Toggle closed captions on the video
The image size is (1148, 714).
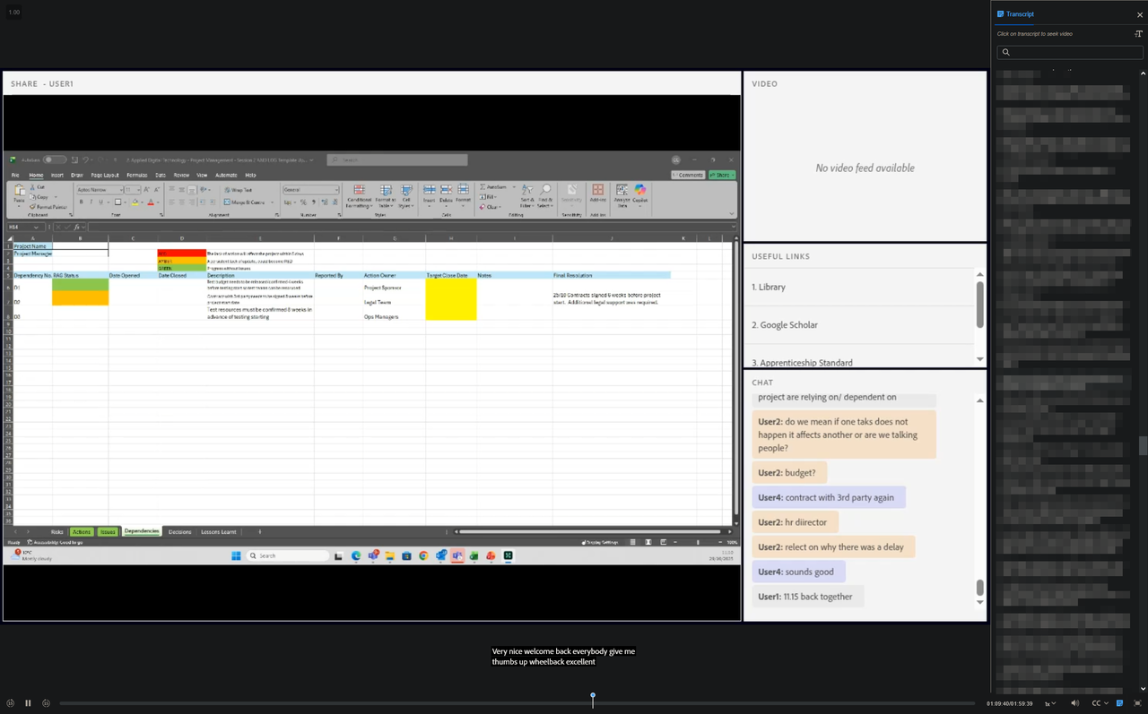coord(1096,703)
